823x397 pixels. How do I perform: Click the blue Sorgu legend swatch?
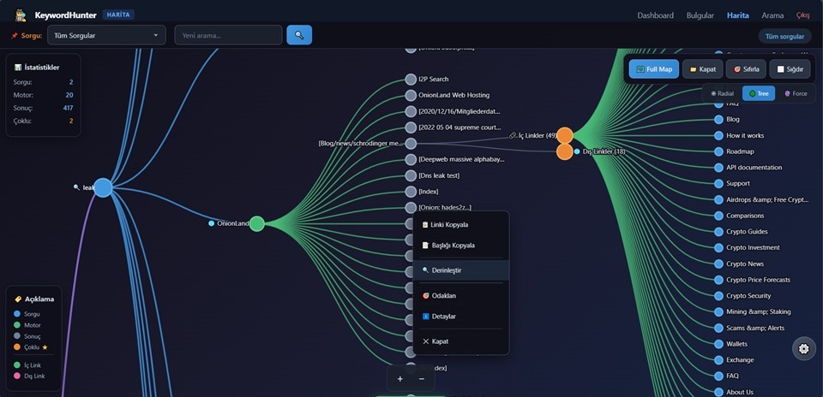point(17,314)
